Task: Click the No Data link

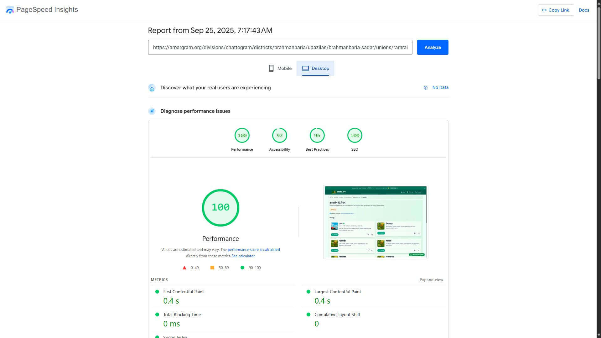Action: (440, 87)
